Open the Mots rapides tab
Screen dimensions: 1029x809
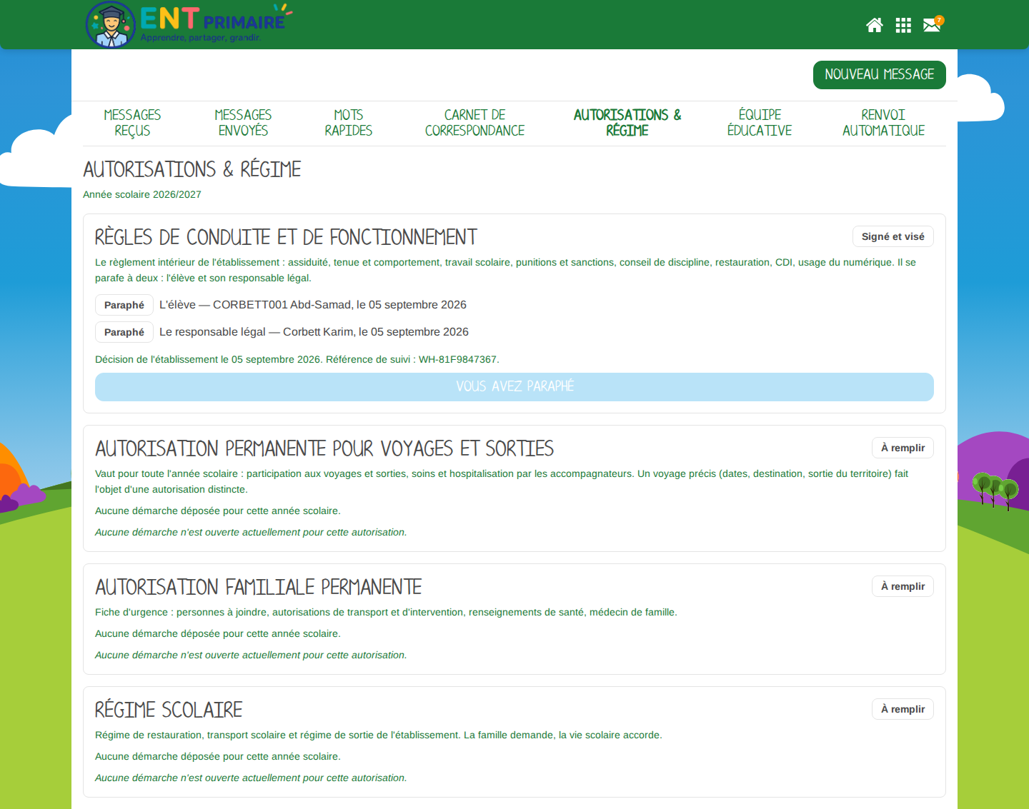(x=349, y=123)
